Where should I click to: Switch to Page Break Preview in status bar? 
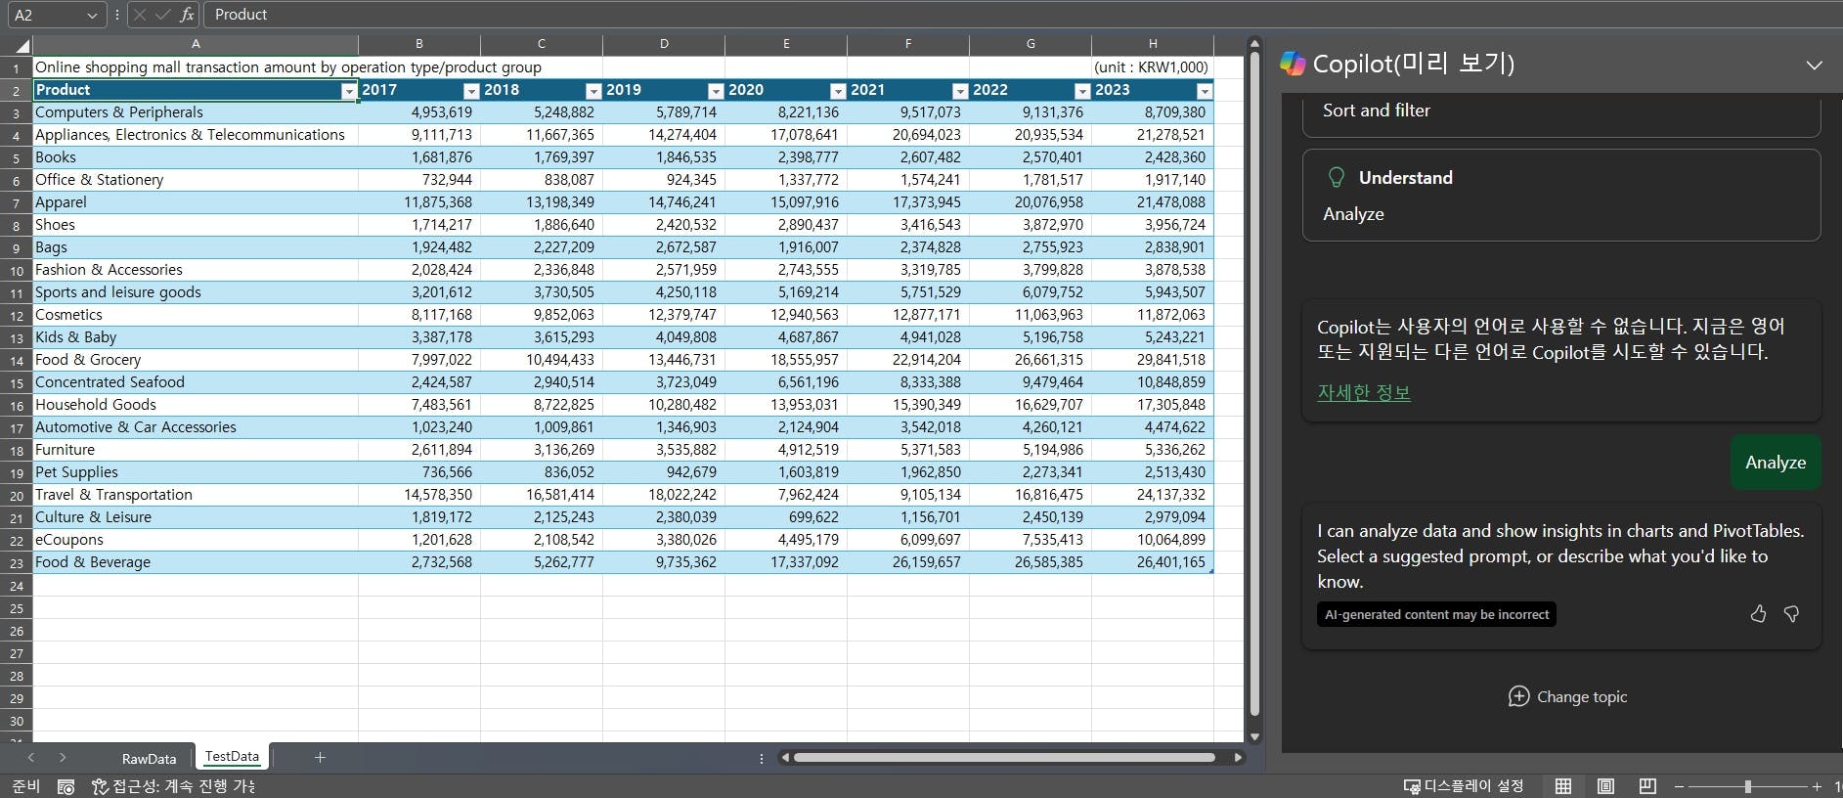click(x=1647, y=786)
